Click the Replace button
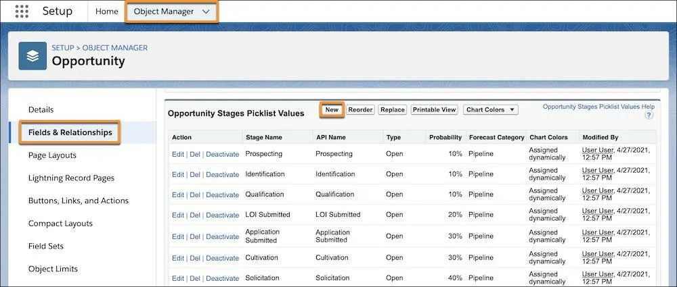 coord(393,110)
